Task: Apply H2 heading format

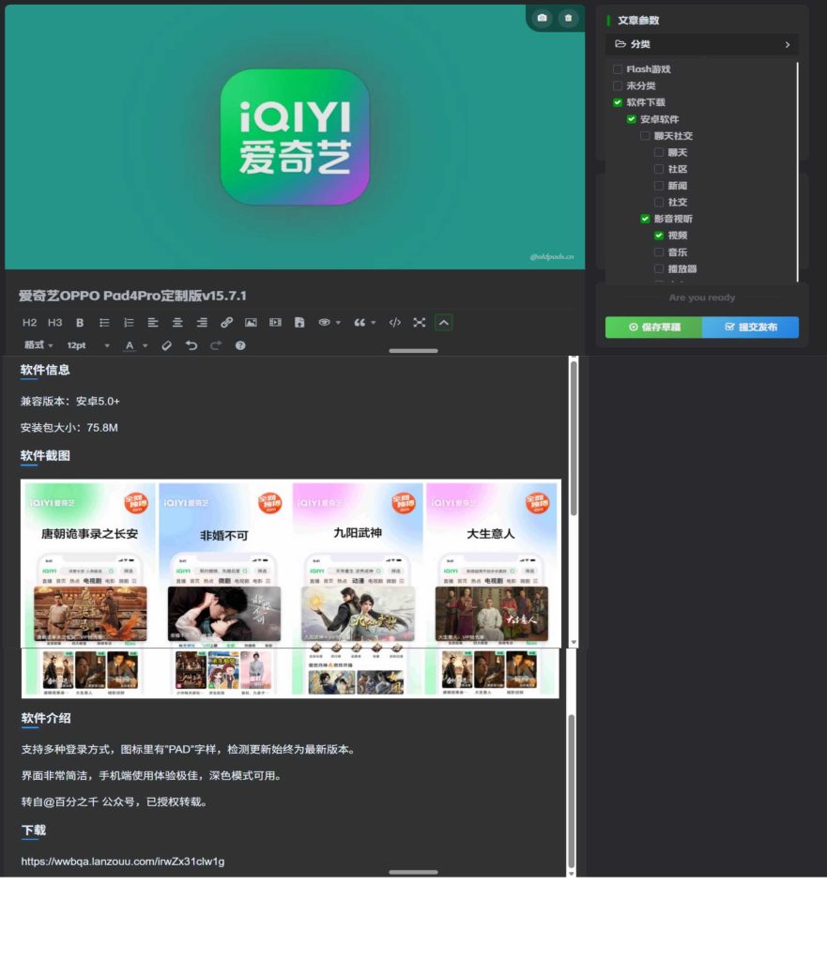Action: click(29, 323)
